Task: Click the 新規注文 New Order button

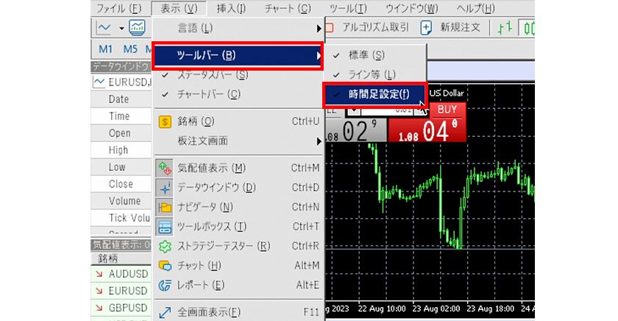Action: click(450, 28)
